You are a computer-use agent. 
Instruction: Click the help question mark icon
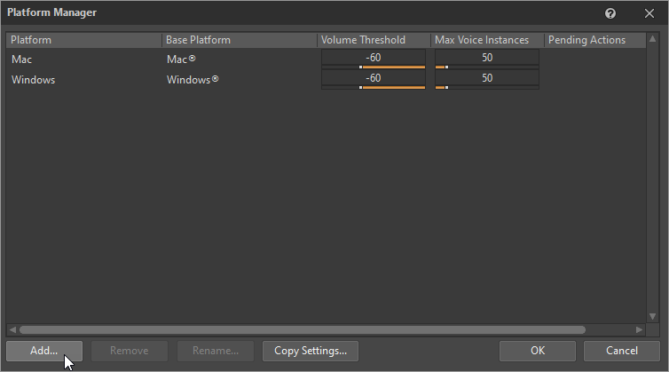coord(610,13)
